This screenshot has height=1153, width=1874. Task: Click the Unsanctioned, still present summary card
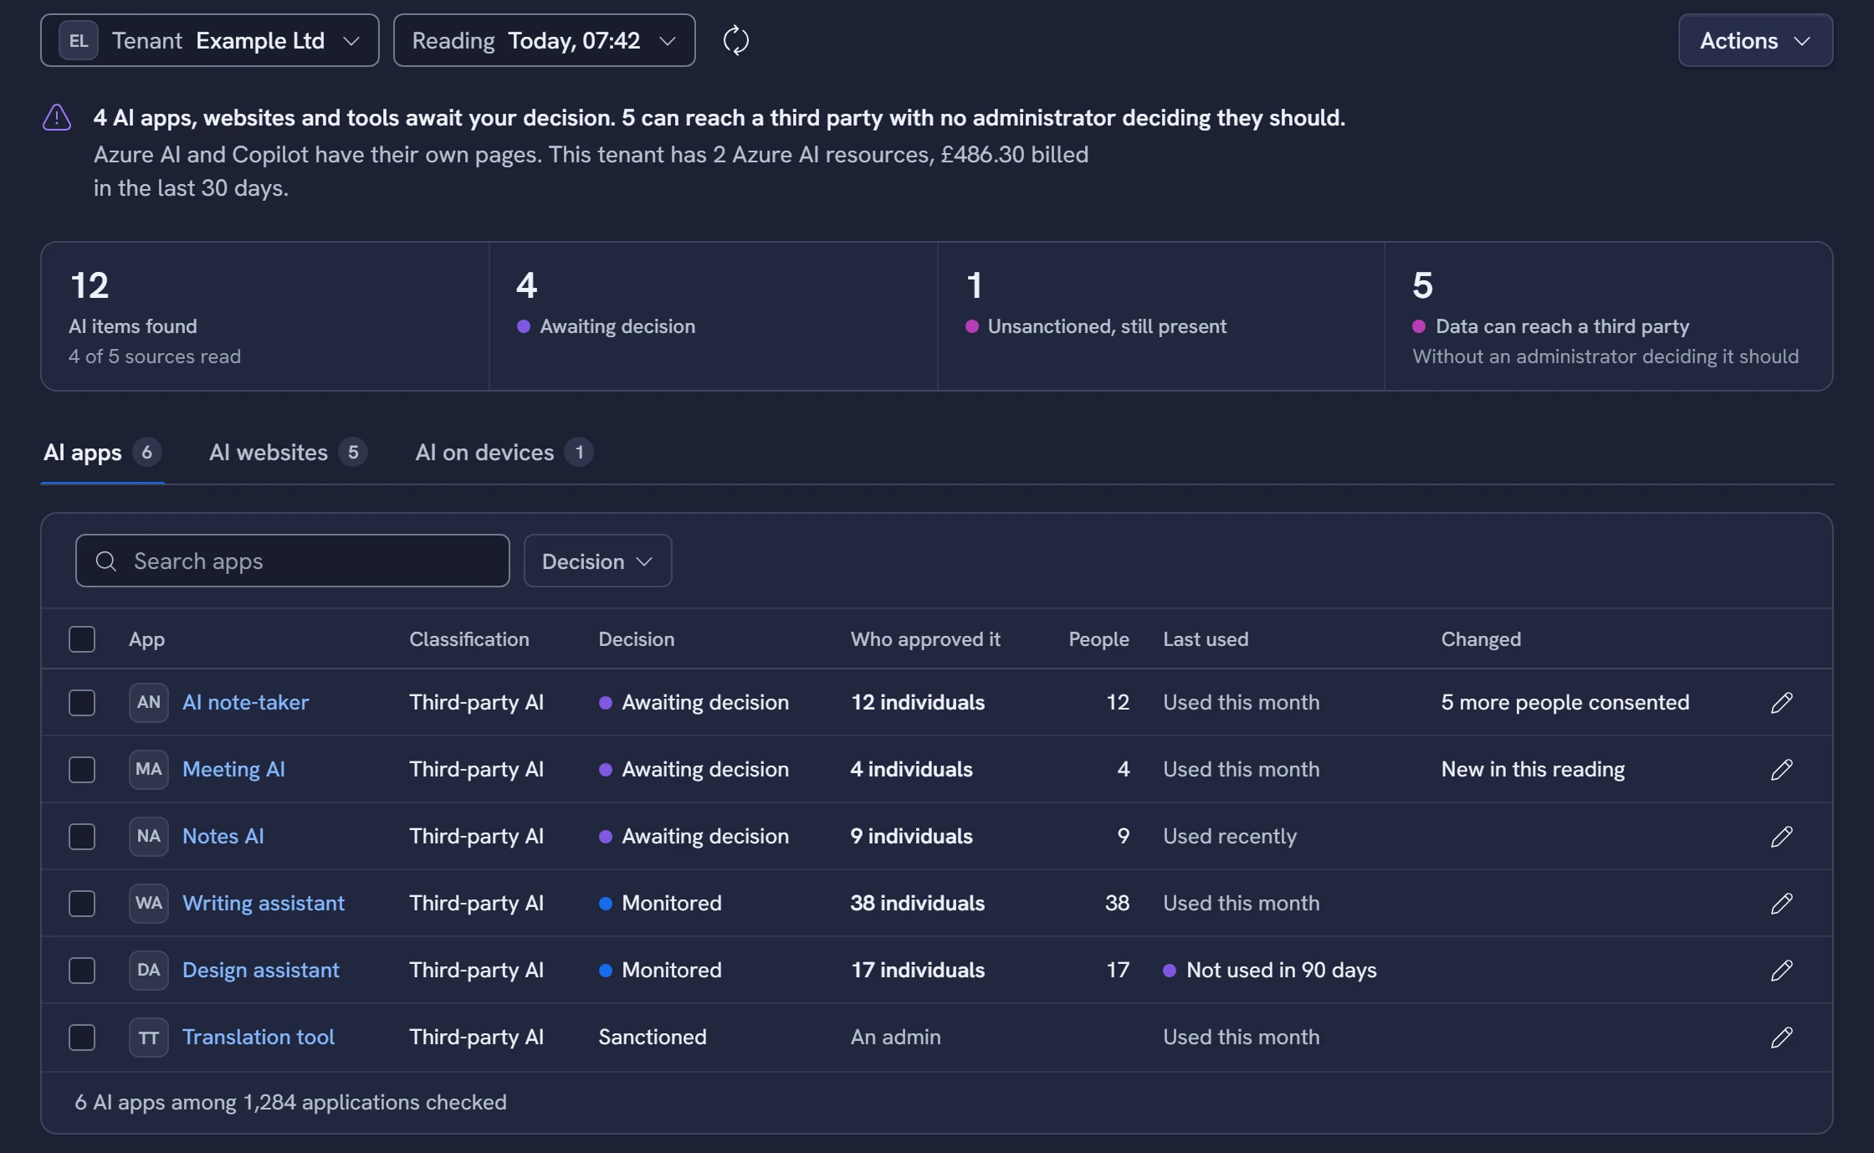point(1161,316)
